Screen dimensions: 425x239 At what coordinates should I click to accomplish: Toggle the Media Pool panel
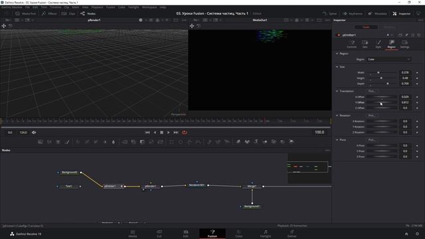tap(26, 13)
